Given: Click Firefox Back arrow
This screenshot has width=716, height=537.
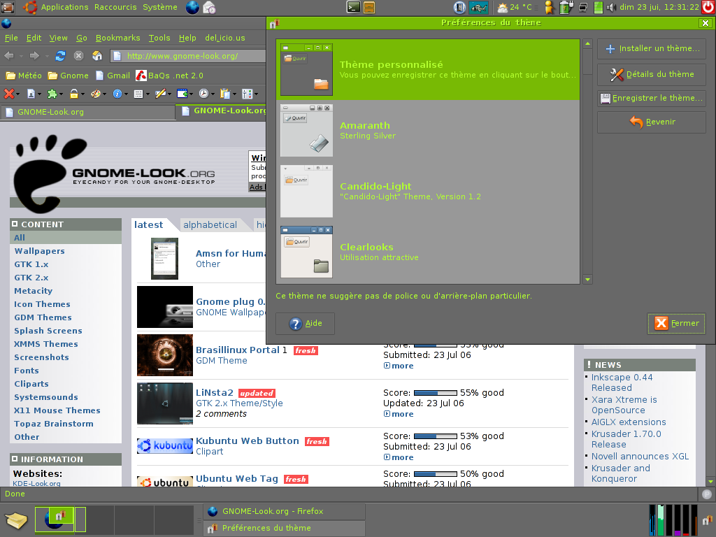Looking at the screenshot, I should click(x=8, y=56).
